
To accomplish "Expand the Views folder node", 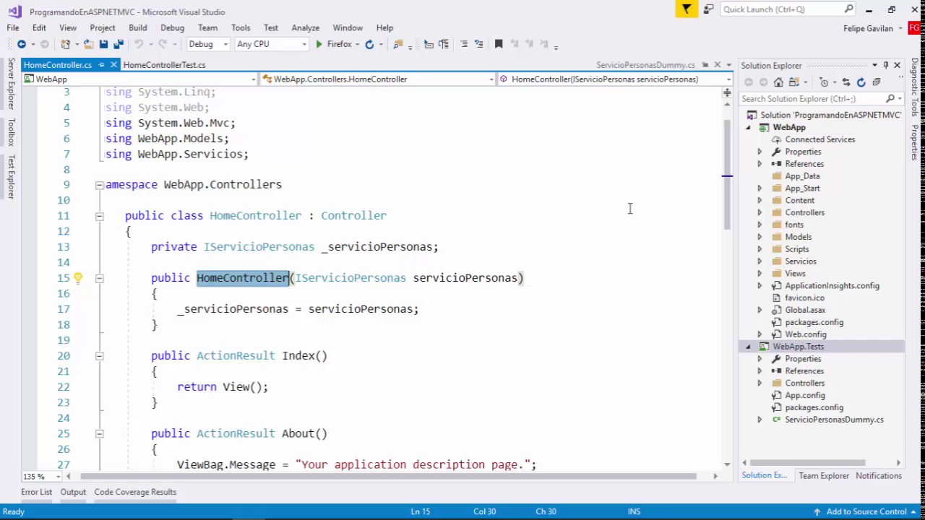I will [x=759, y=274].
